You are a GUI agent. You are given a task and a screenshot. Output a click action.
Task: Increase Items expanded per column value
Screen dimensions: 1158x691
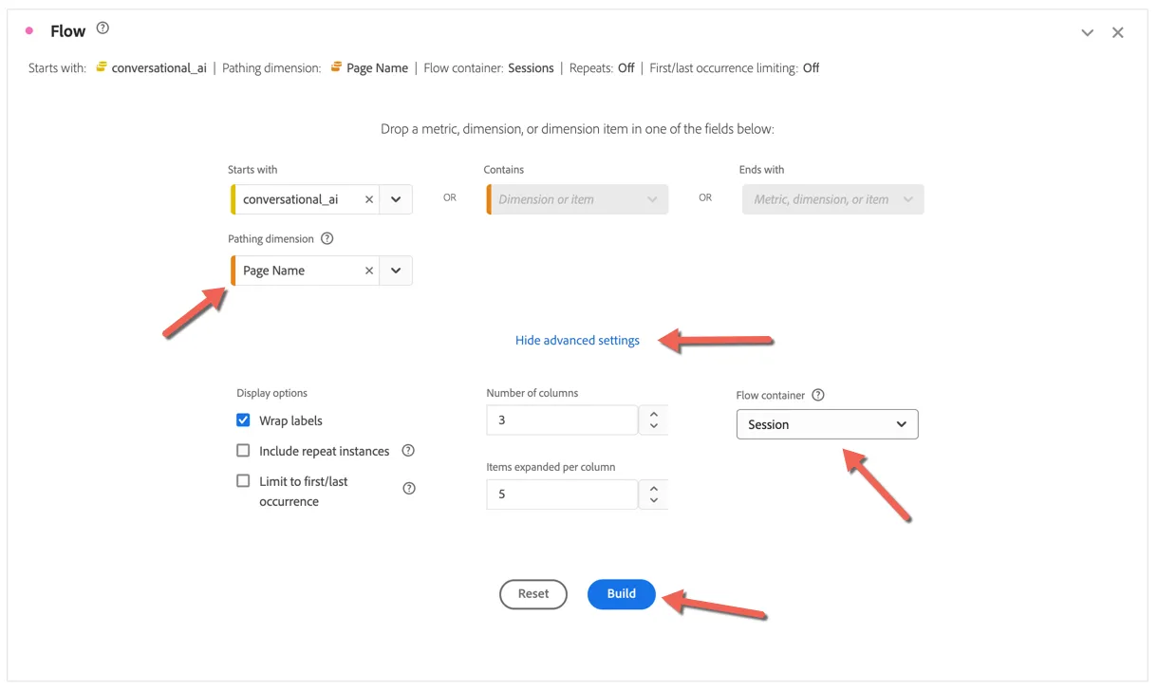click(x=653, y=487)
